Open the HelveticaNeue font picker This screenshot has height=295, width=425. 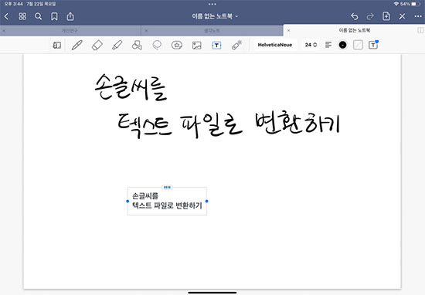(275, 45)
